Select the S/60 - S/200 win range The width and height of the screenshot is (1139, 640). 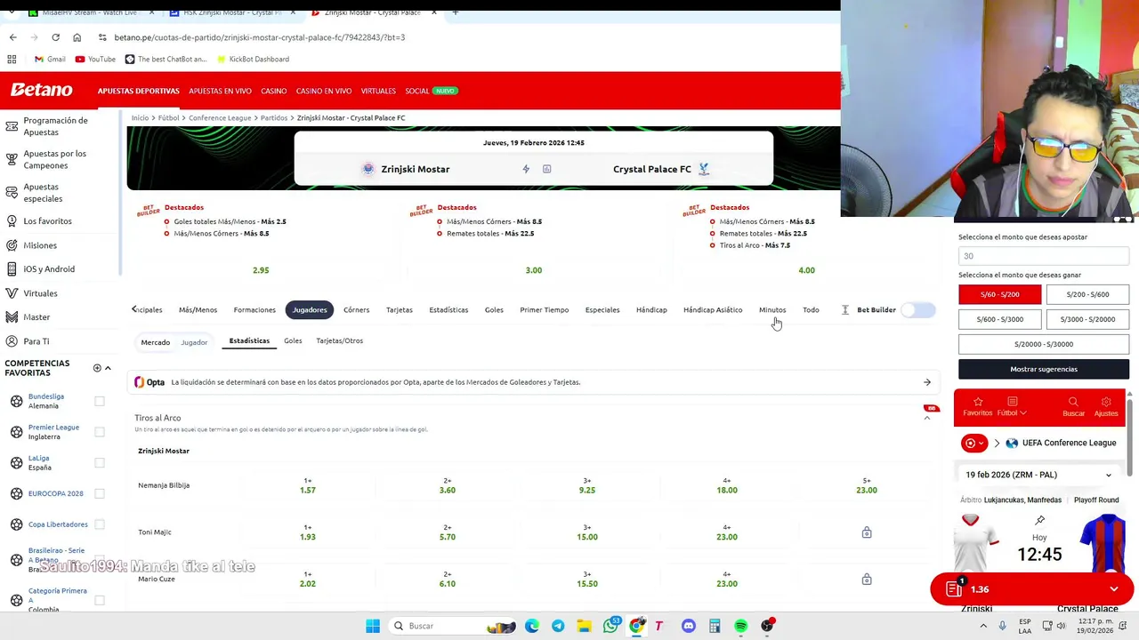pyautogui.click(x=999, y=294)
